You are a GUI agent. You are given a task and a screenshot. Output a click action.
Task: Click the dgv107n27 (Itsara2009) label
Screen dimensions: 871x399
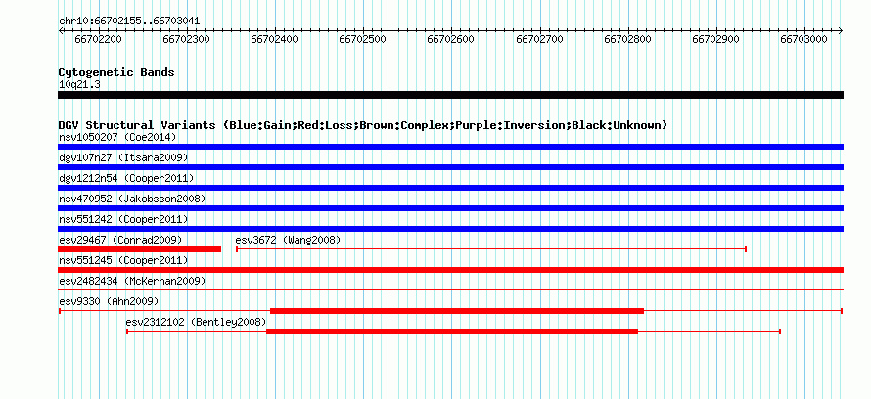tap(123, 157)
